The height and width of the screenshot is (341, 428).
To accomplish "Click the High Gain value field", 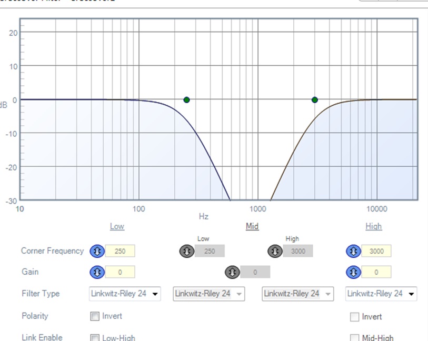I will 376,272.
